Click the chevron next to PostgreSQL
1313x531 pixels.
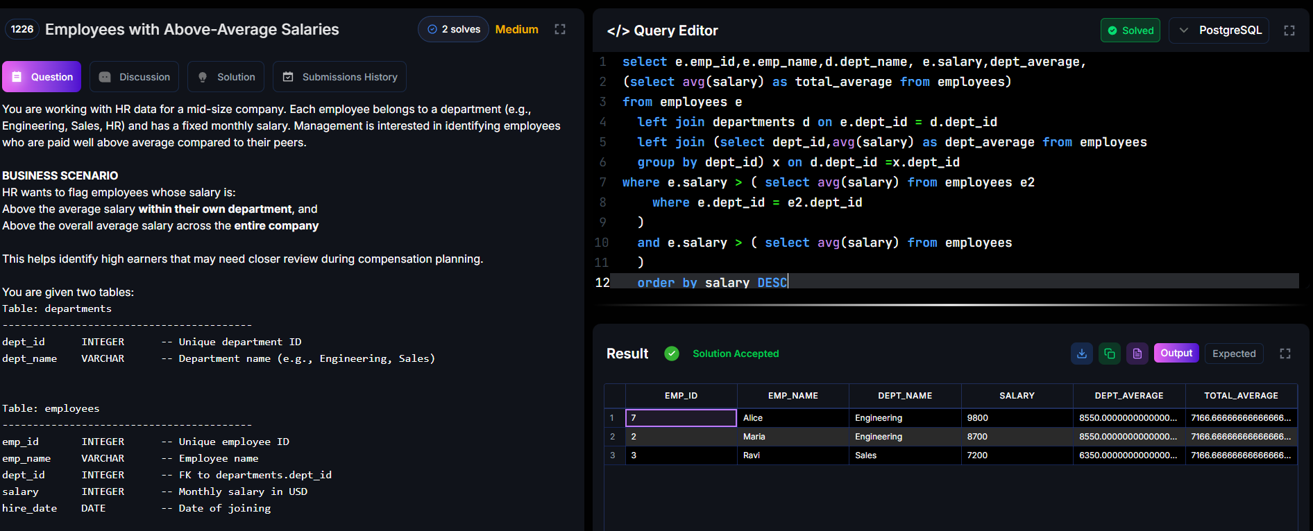(x=1184, y=31)
